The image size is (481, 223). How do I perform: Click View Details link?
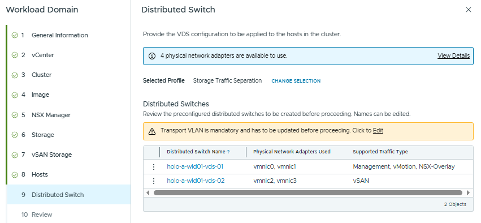click(453, 55)
